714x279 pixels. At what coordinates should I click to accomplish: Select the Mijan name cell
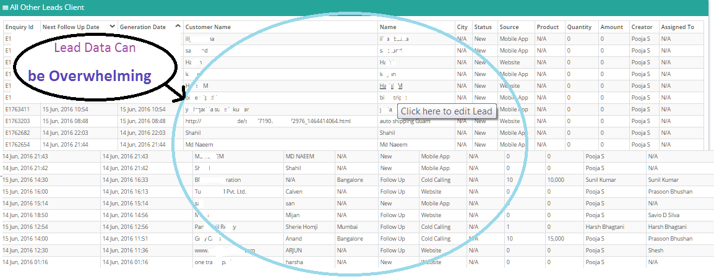click(293, 215)
